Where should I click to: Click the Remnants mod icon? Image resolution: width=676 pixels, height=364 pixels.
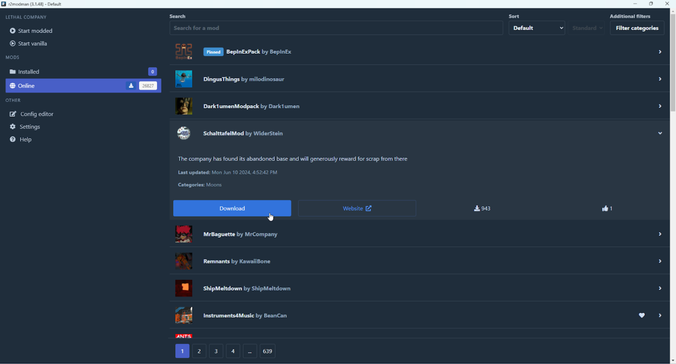pos(184,261)
